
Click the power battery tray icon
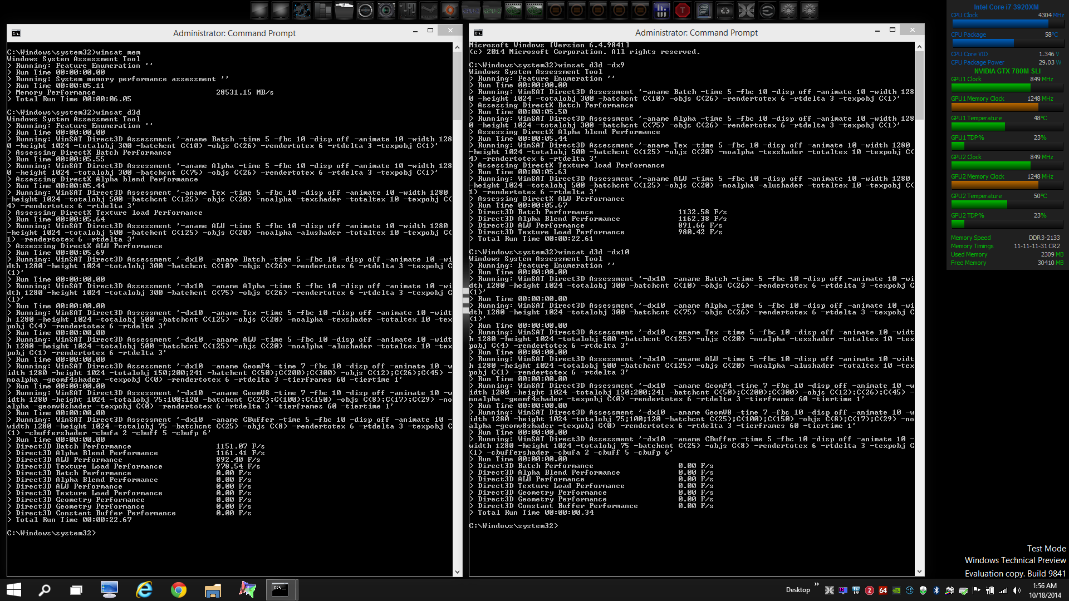(990, 590)
